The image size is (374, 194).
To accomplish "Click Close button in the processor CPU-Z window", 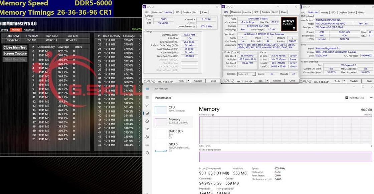I will (x=292, y=81).
